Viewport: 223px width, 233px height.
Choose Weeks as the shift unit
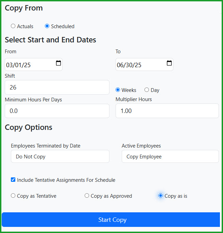[x=118, y=90]
